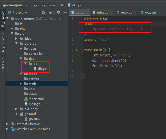Hide the Project panel with minus icon
This screenshot has width=166, height=139.
[x=65, y=12]
